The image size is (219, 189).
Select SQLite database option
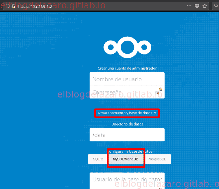pyautogui.click(x=98, y=159)
